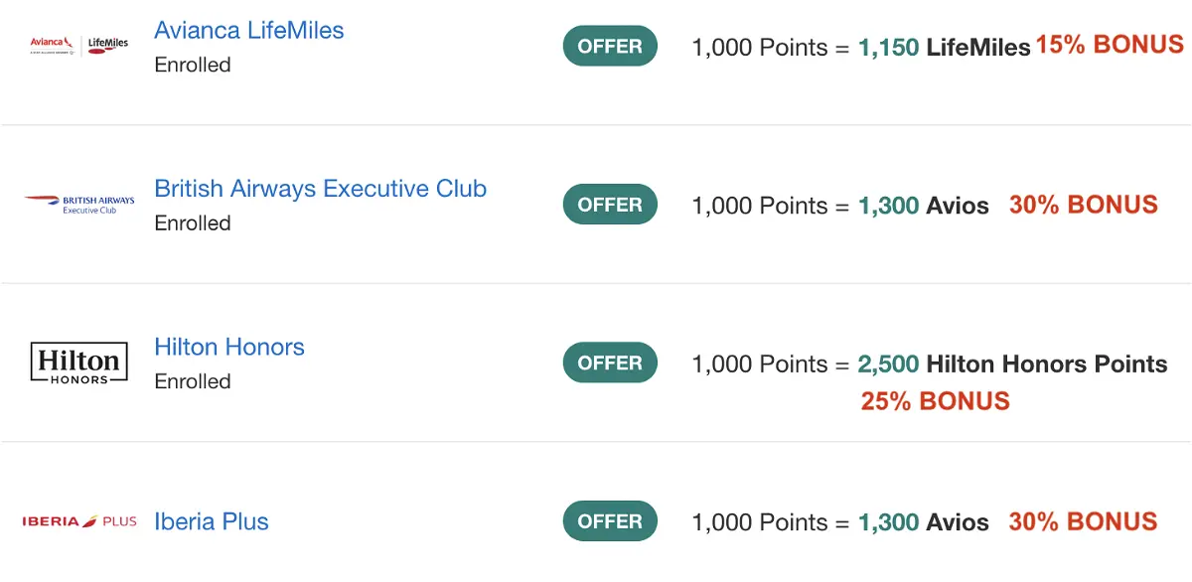Screen dimensions: 1192x582
Task: Click the 30% BONUS label for British Airways
Action: pyautogui.click(x=1083, y=205)
